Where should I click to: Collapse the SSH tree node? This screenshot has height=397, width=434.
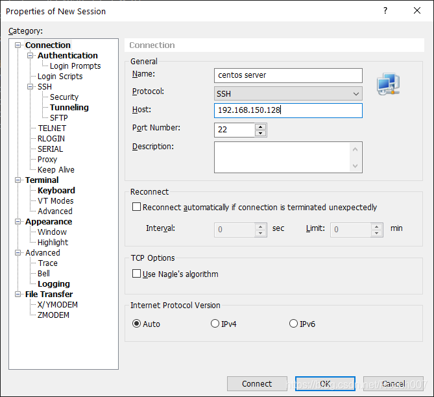pyautogui.click(x=30, y=87)
